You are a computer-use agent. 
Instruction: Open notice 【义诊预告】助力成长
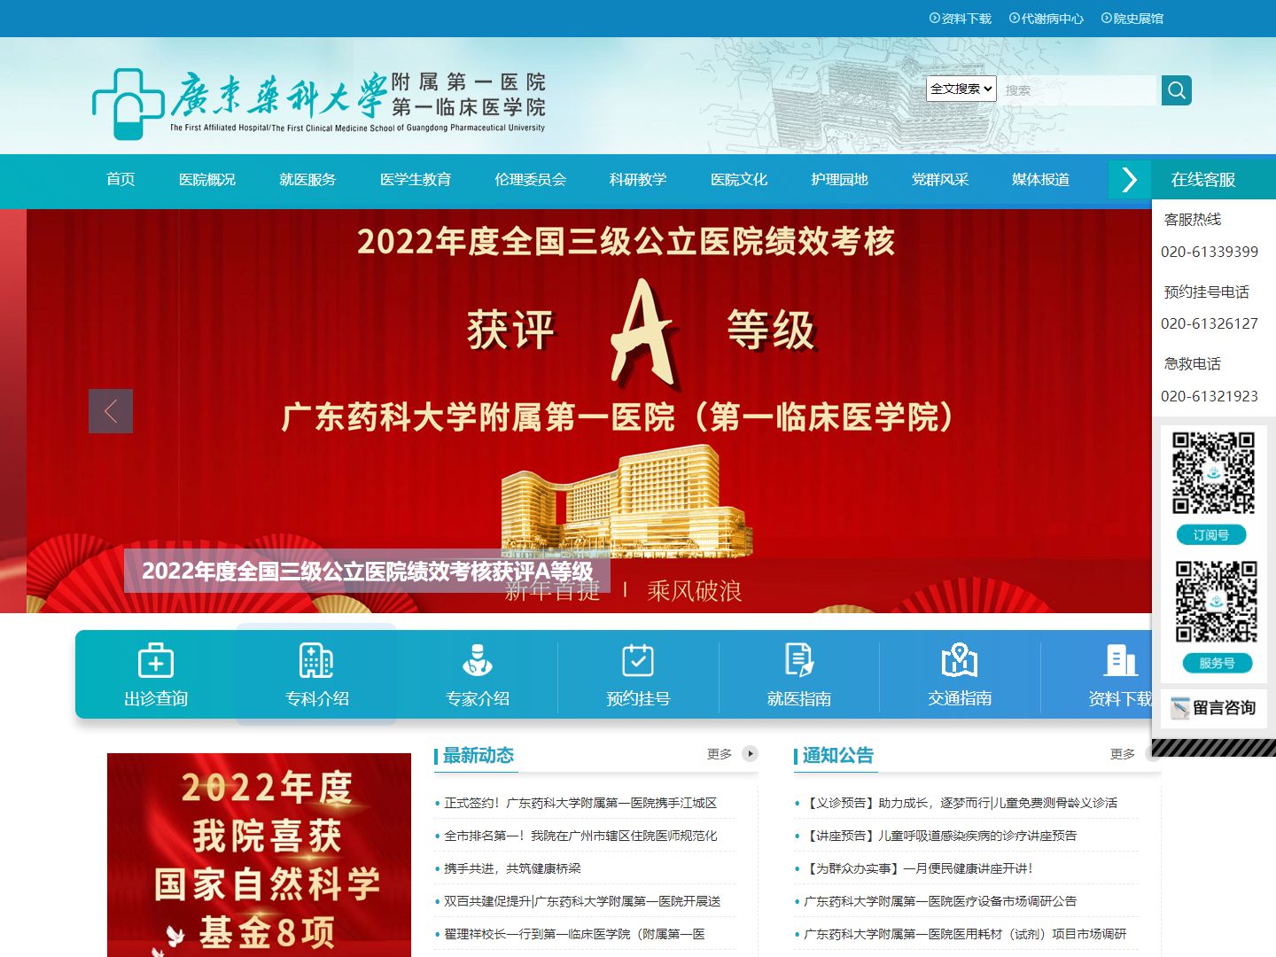click(x=961, y=803)
